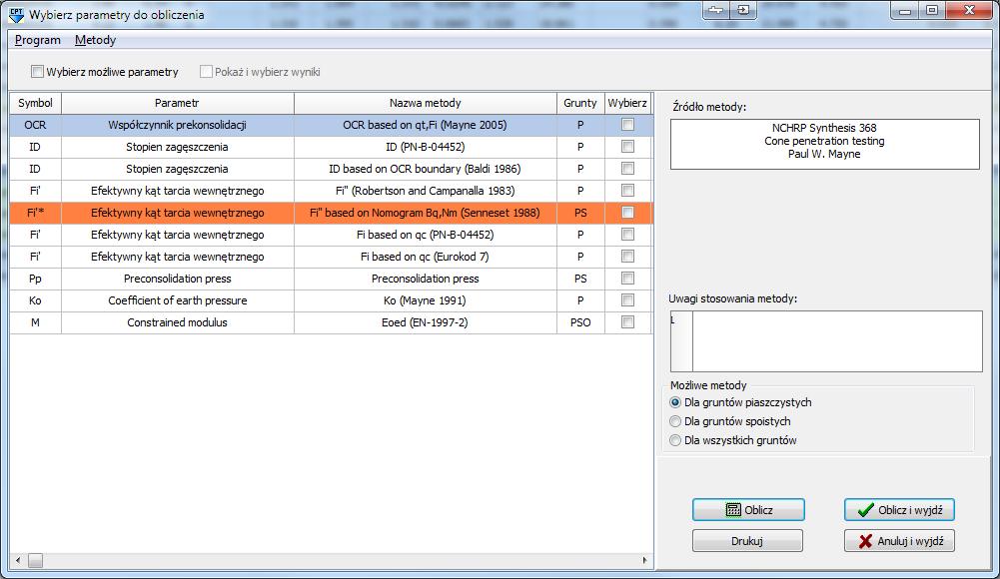Screen dimensions: 1000x579
Task: Click the Oblicz button
Action: click(748, 509)
